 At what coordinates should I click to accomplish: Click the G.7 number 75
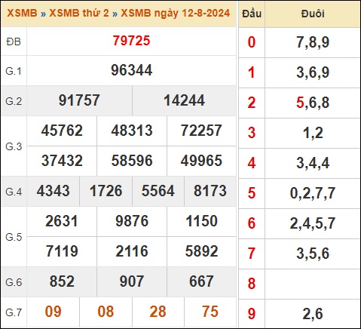point(210,312)
